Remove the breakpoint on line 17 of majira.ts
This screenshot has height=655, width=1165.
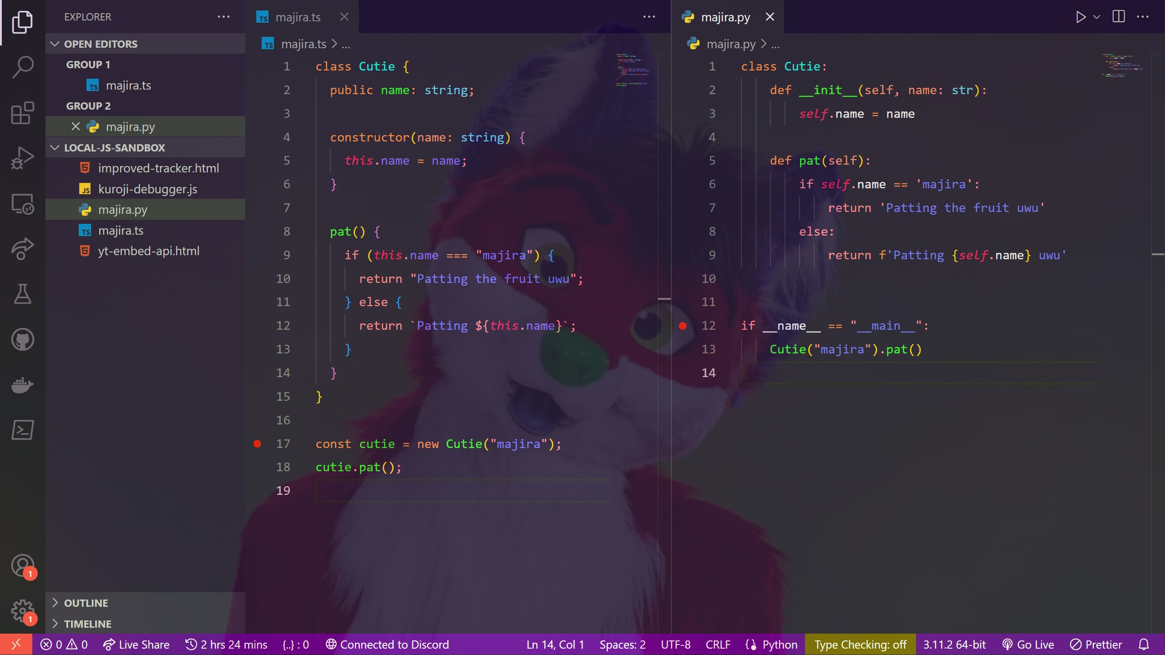258,444
